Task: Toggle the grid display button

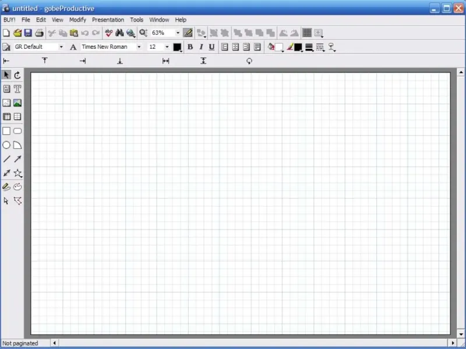Action: [x=307, y=33]
